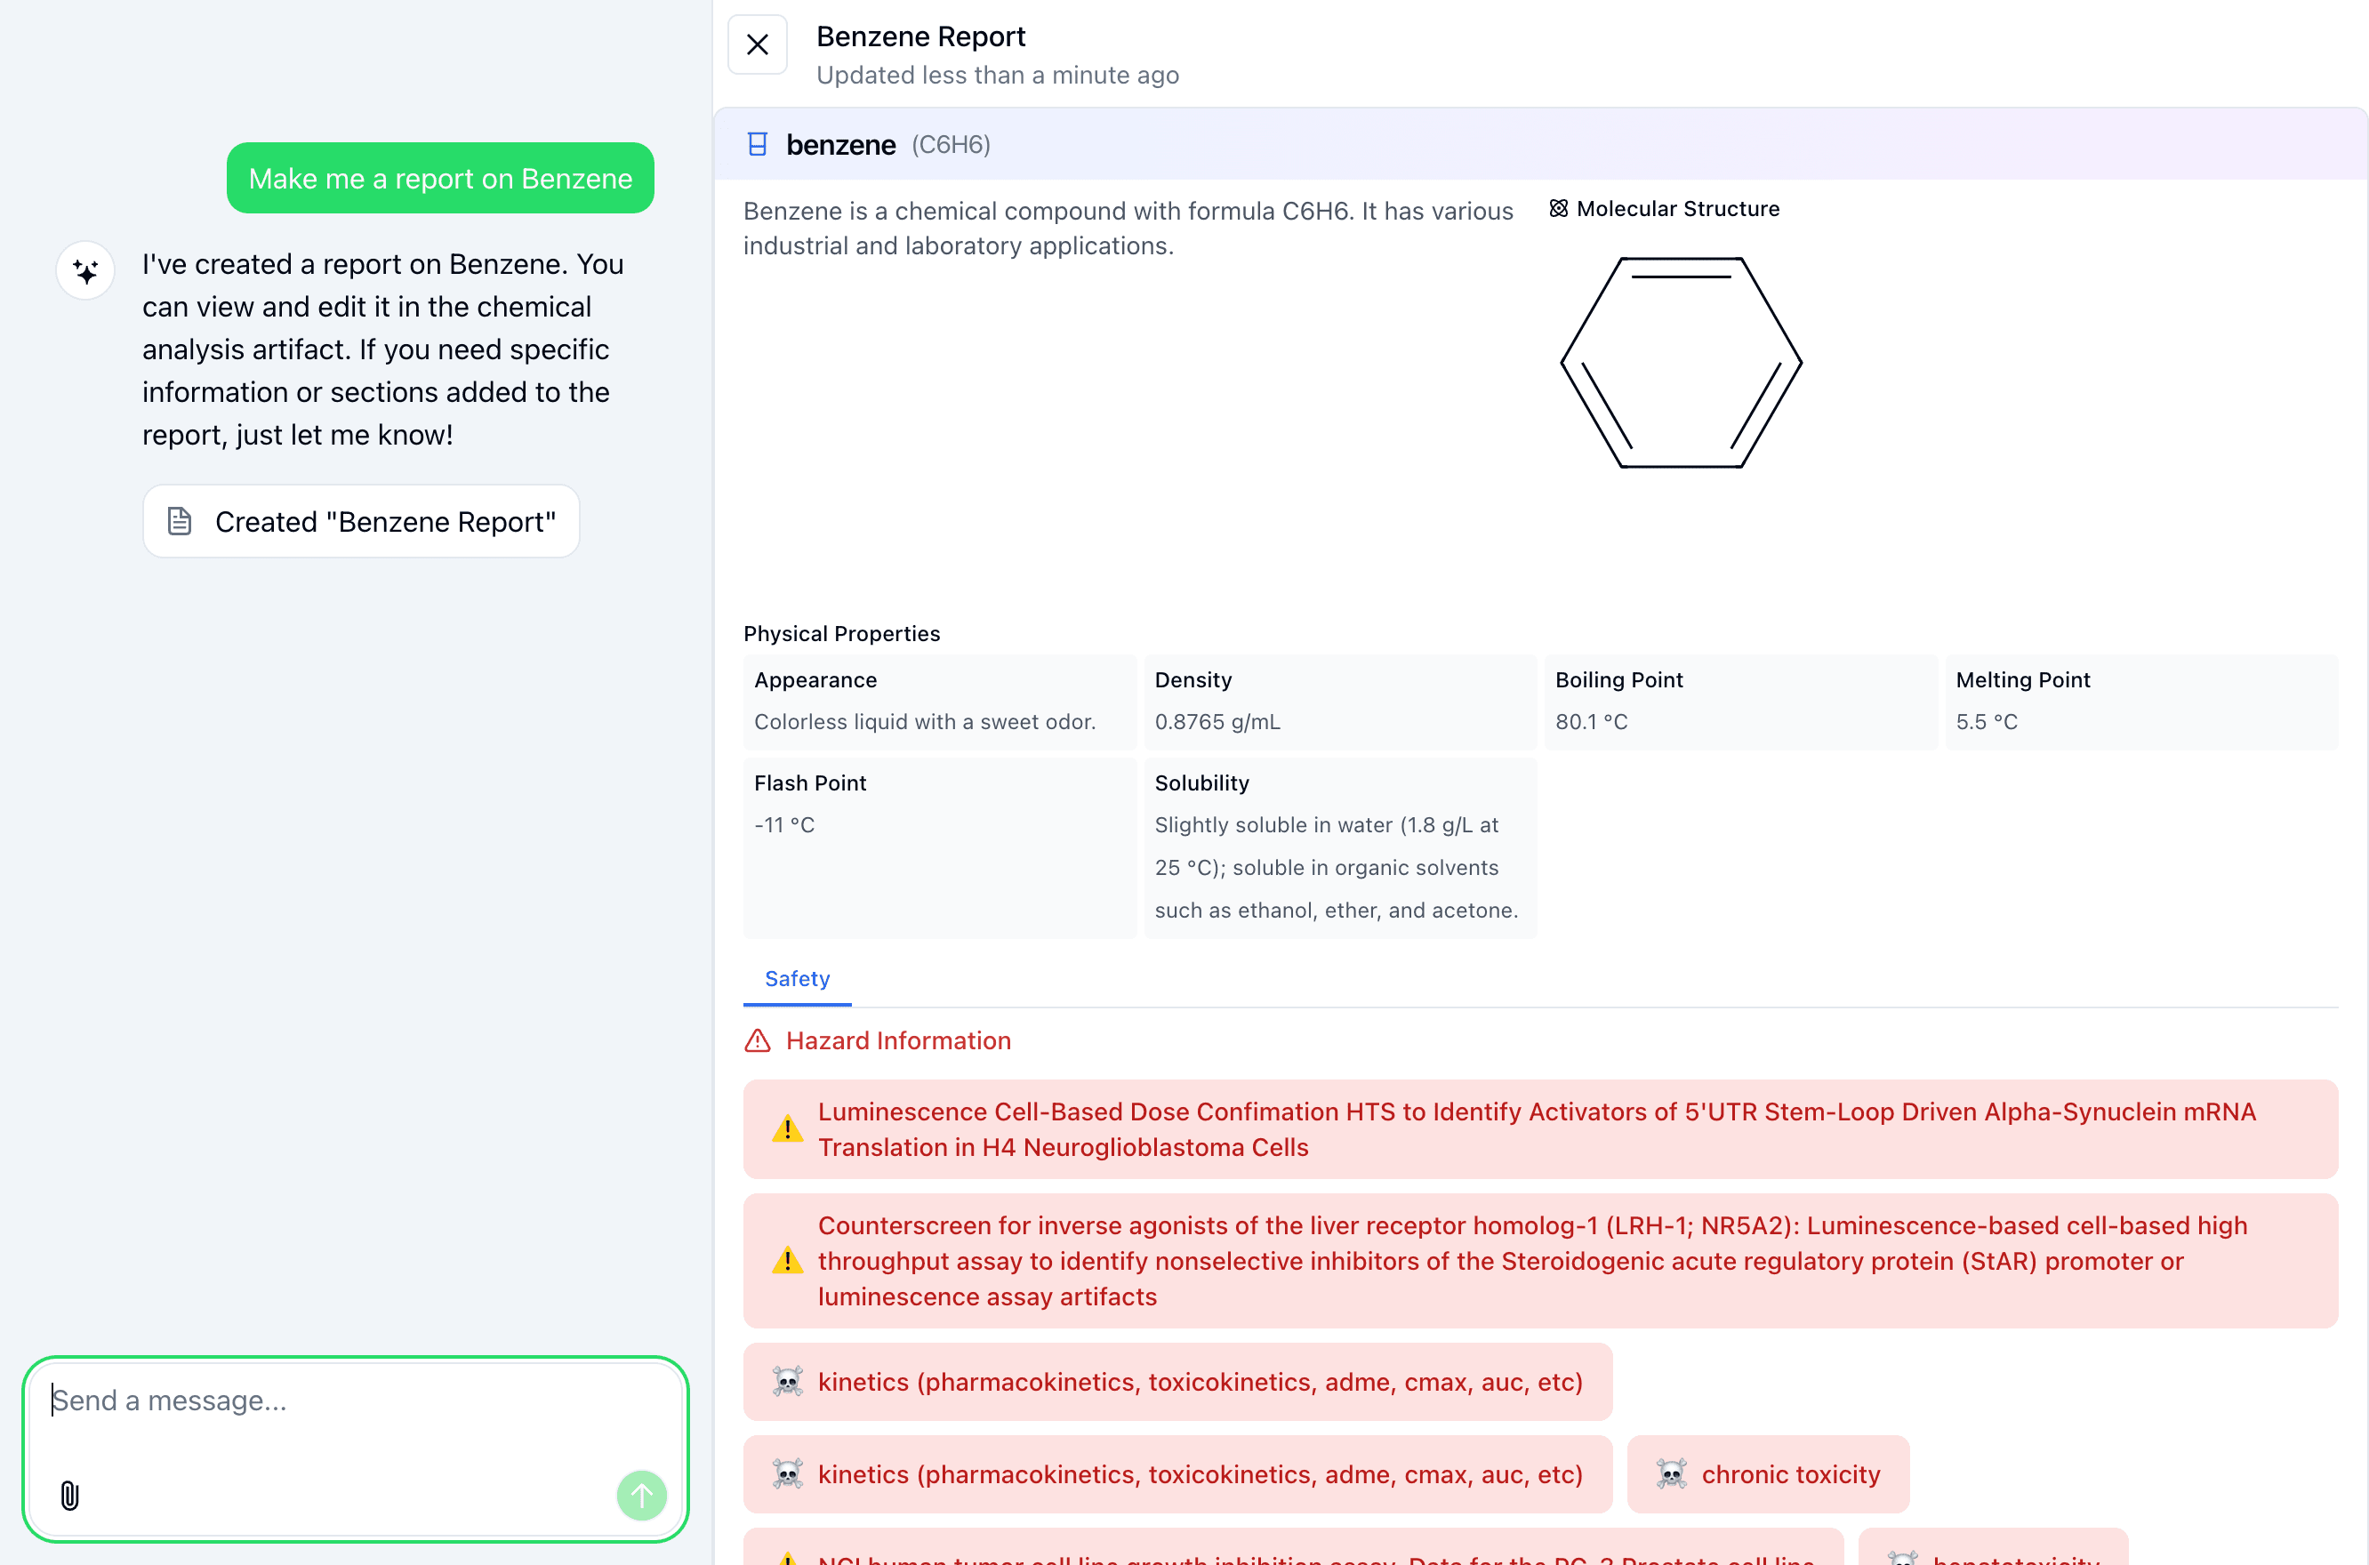Click the benzene compound icon in the report header

(758, 144)
